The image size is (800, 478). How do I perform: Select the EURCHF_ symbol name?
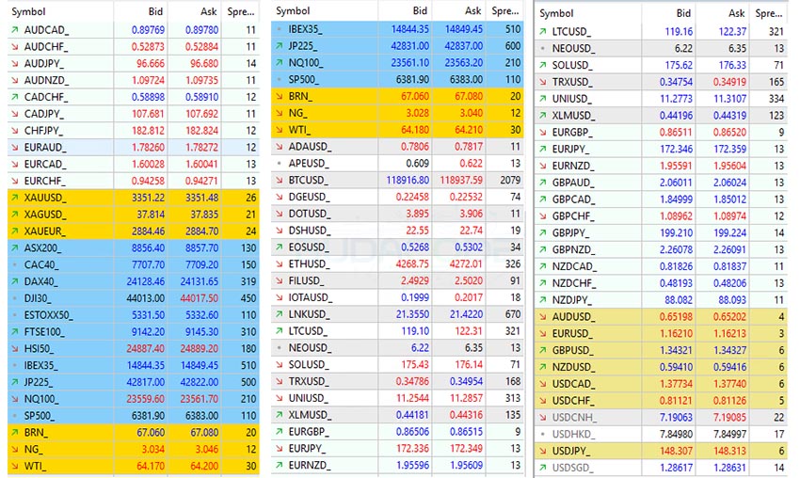pyautogui.click(x=45, y=181)
